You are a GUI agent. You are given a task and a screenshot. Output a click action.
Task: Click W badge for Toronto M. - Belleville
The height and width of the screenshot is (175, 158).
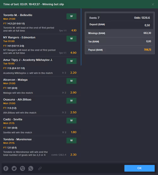71,16
